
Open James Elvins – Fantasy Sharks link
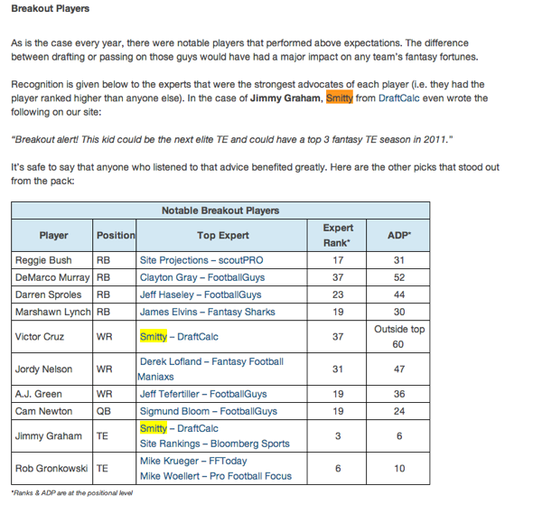[x=208, y=313]
